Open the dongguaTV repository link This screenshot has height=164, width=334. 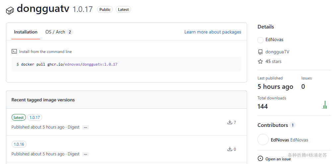[277, 52]
